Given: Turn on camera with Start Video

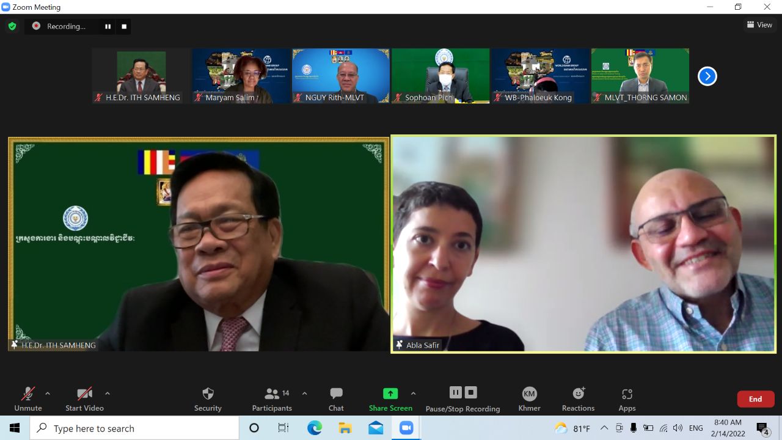Looking at the screenshot, I should (x=84, y=399).
